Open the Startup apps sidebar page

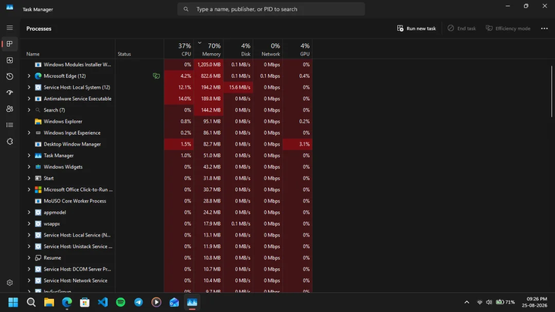point(9,92)
